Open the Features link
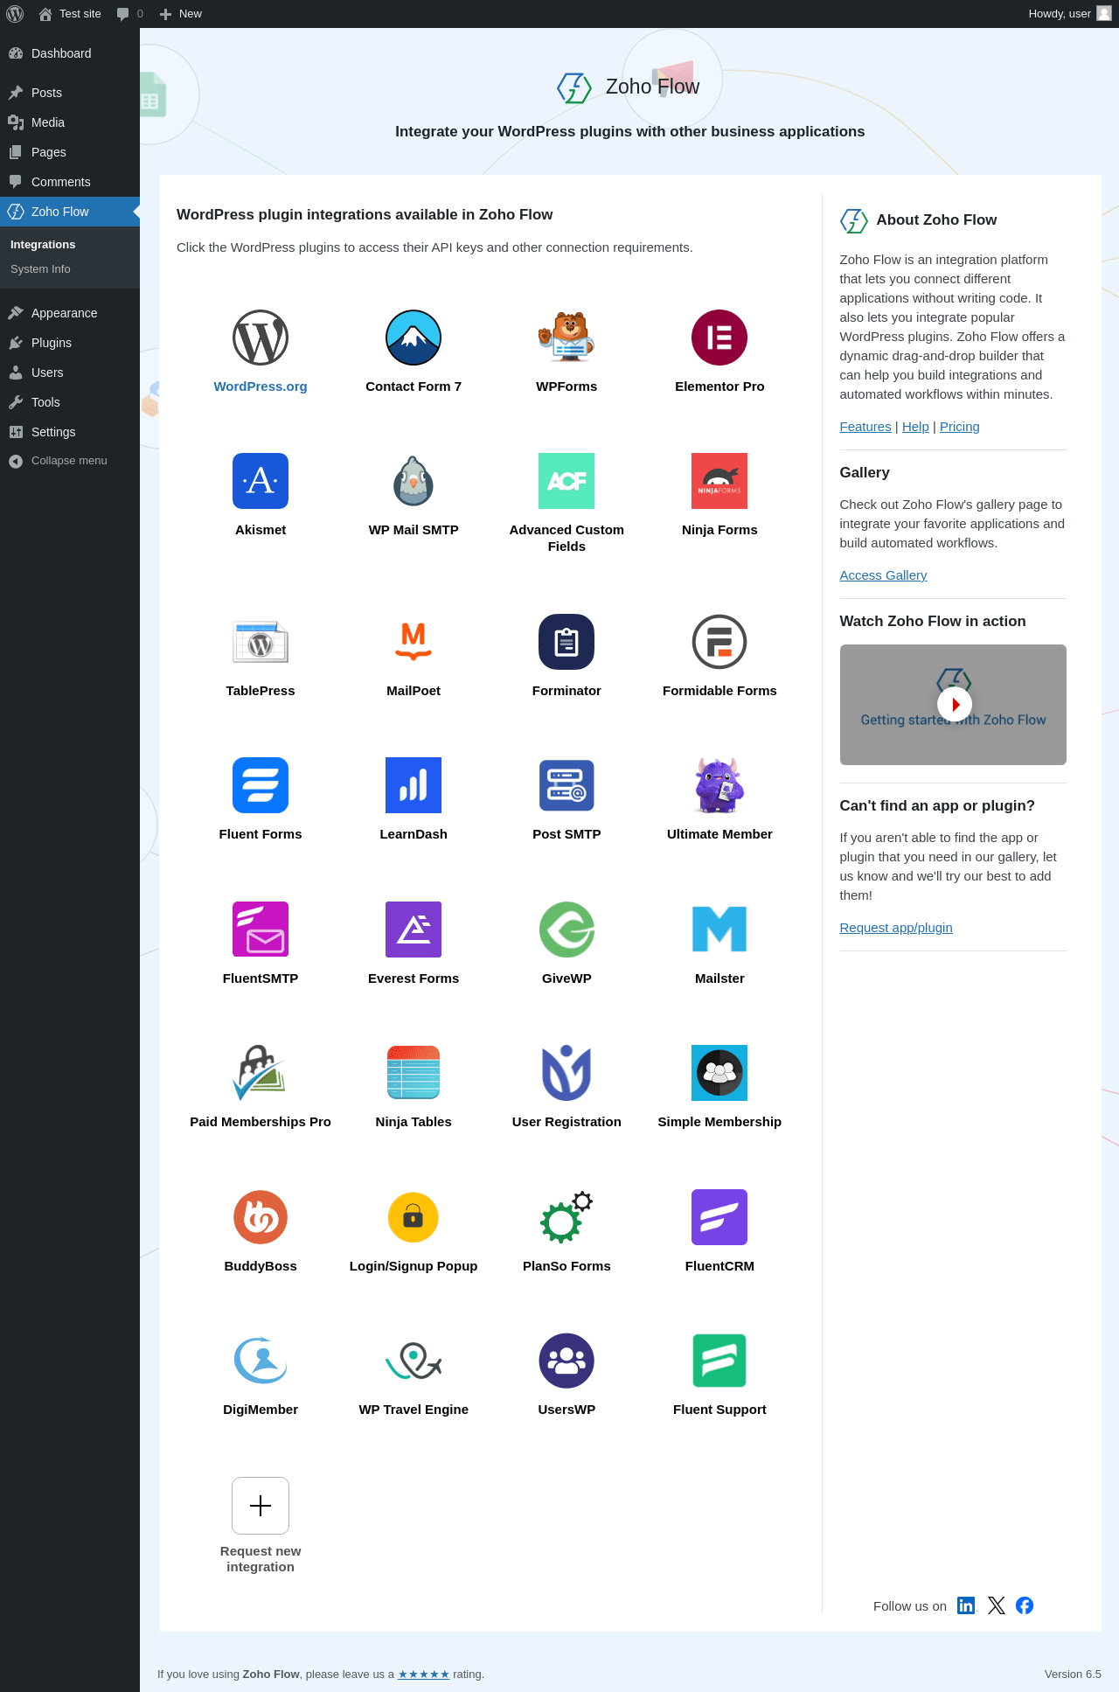The image size is (1119, 1692). click(x=865, y=427)
